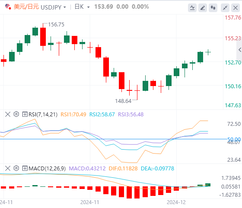Close the chart with the X button
Image resolution: width=242 pixels, height=208 pixels.
pyautogui.click(x=236, y=8)
